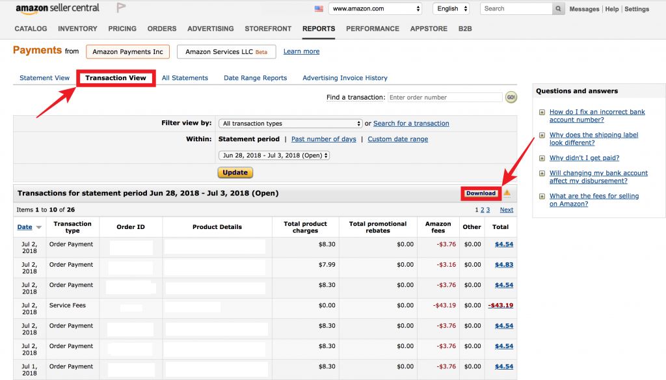Image resolution: width=666 pixels, height=380 pixels.
Task: Click in the top Search field
Action: point(516,8)
